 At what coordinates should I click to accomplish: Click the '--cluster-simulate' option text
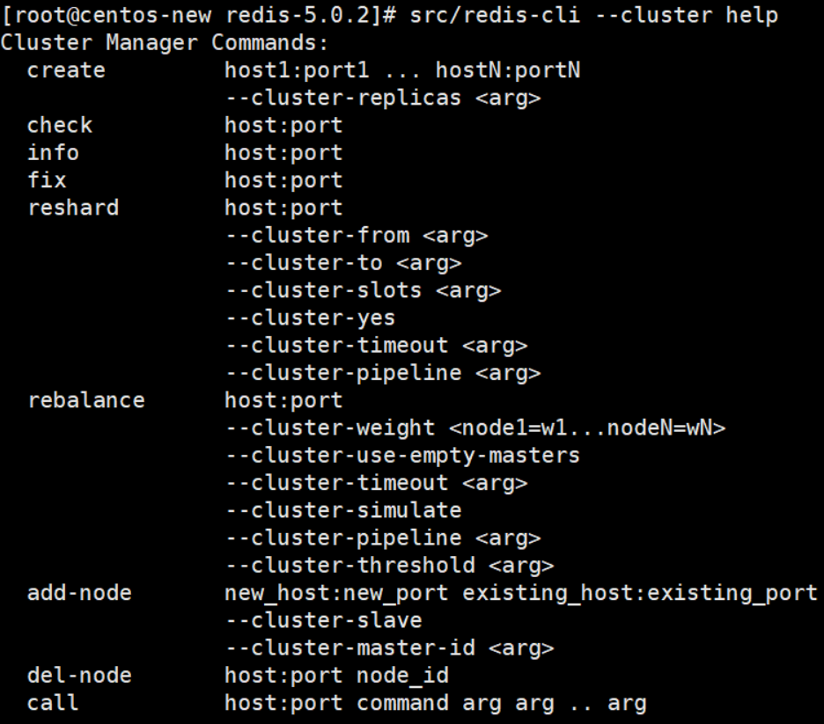pos(343,510)
